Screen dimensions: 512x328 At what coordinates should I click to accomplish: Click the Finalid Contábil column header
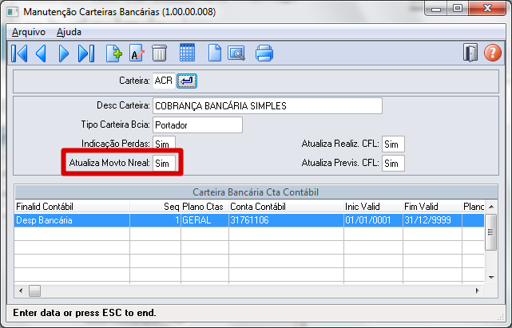click(72, 206)
